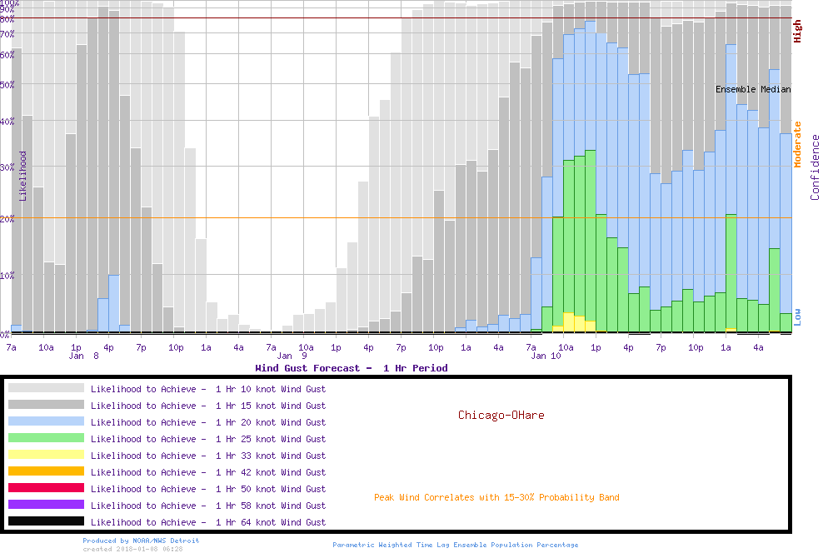Click the purple 58 knot legend swatch
Screen dimensions: 833x558
tap(46, 505)
